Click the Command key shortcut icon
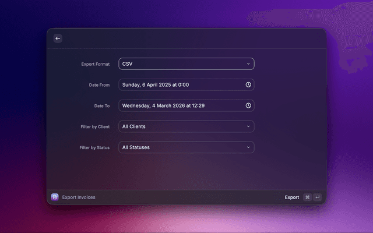The height and width of the screenshot is (233, 373). (x=307, y=197)
